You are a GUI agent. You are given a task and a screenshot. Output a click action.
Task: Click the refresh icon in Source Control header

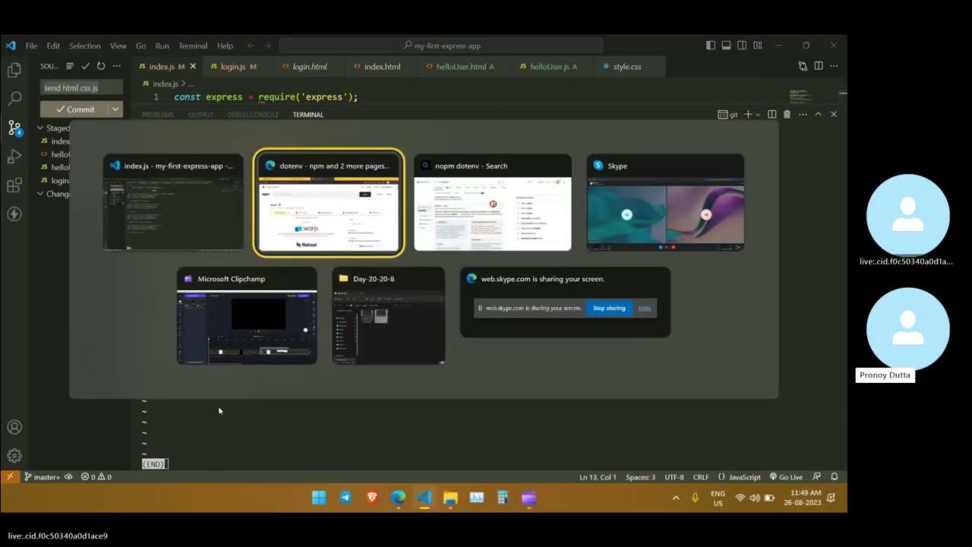click(x=100, y=66)
